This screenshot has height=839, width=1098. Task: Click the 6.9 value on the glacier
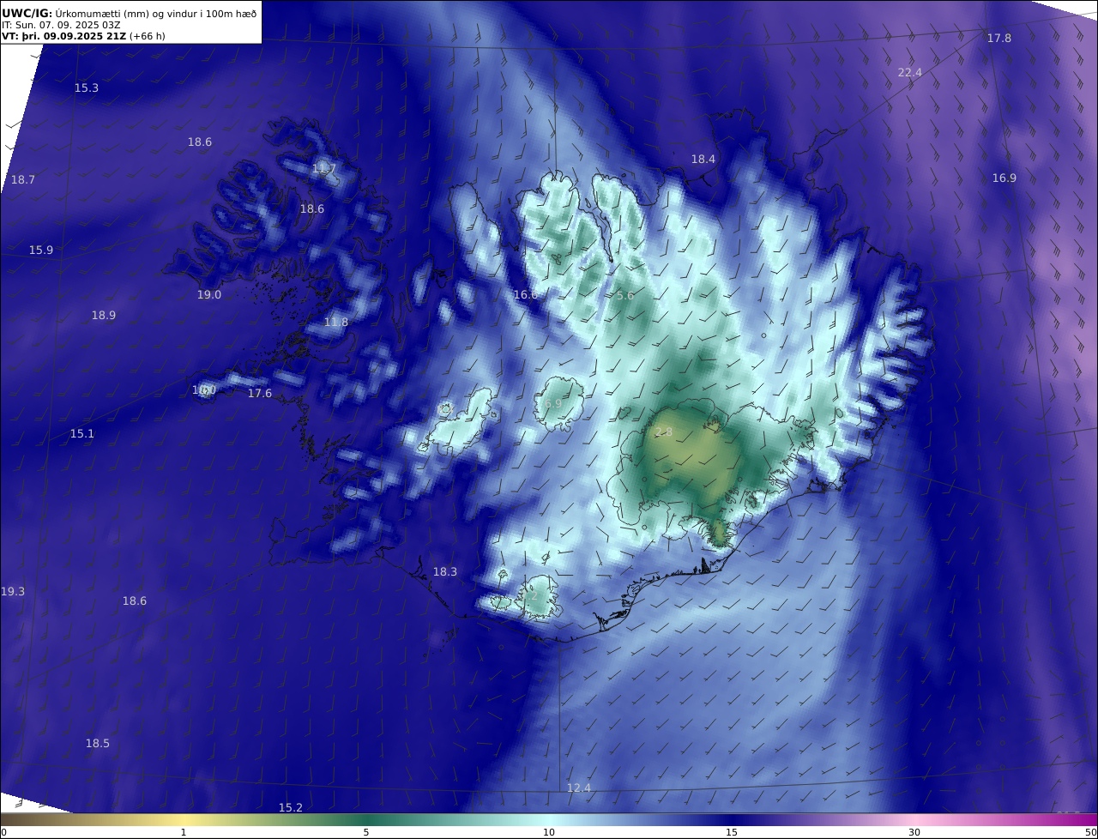[553, 403]
